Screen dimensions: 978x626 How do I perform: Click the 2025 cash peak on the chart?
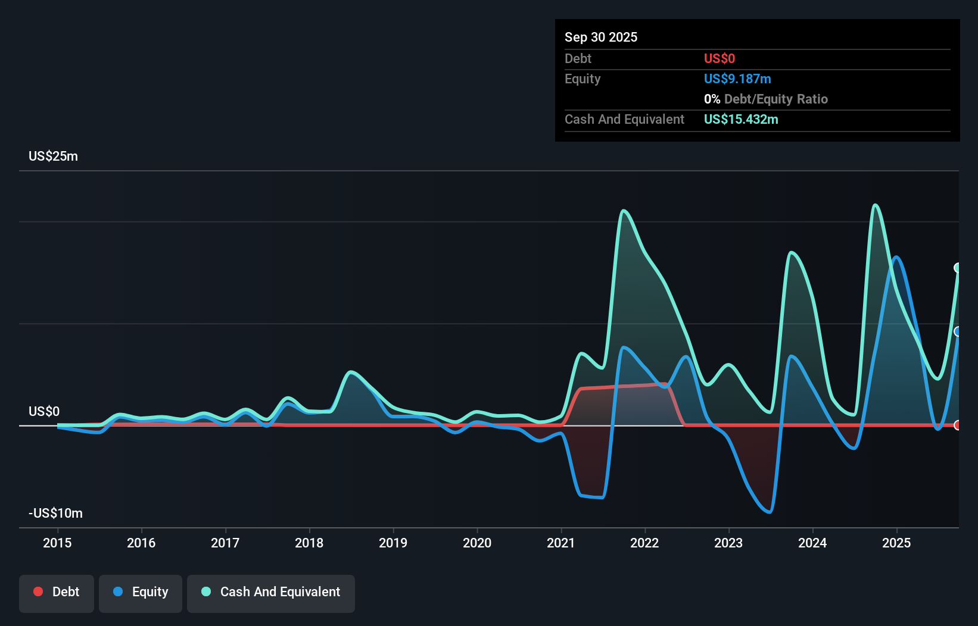[876, 205]
